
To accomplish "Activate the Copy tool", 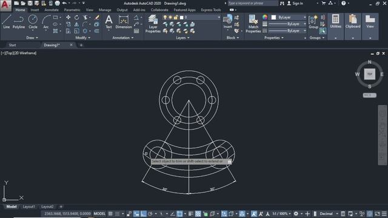I will point(68,24).
